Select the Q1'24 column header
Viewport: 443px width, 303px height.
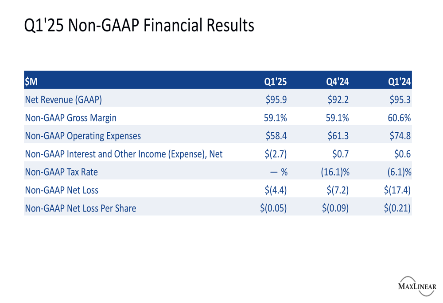click(399, 81)
